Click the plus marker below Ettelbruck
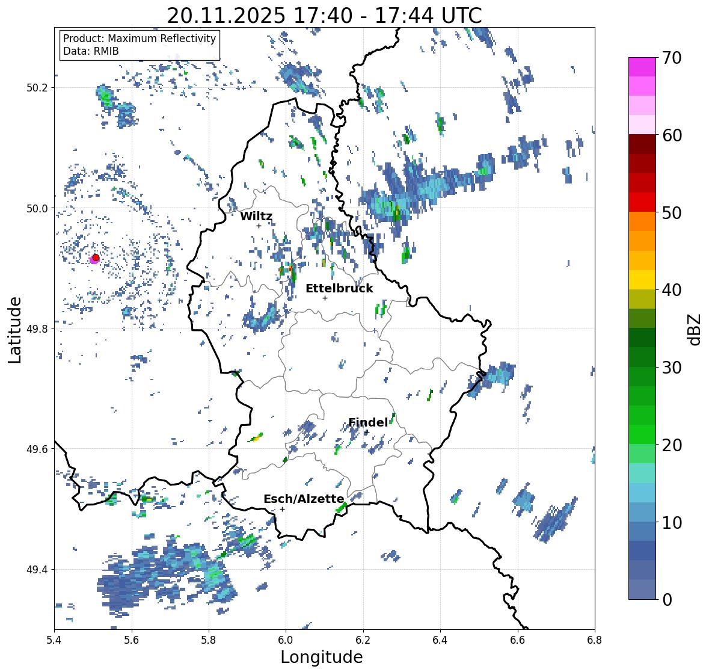709x672 pixels. (325, 298)
